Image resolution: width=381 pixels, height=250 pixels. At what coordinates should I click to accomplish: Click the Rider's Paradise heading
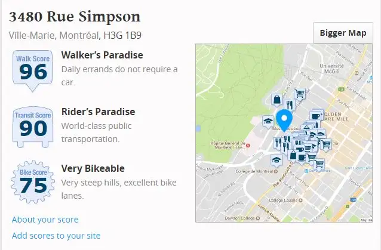(98, 112)
